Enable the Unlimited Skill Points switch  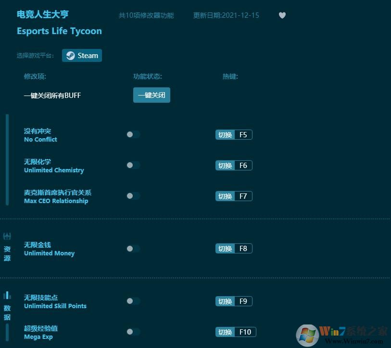[x=133, y=301]
